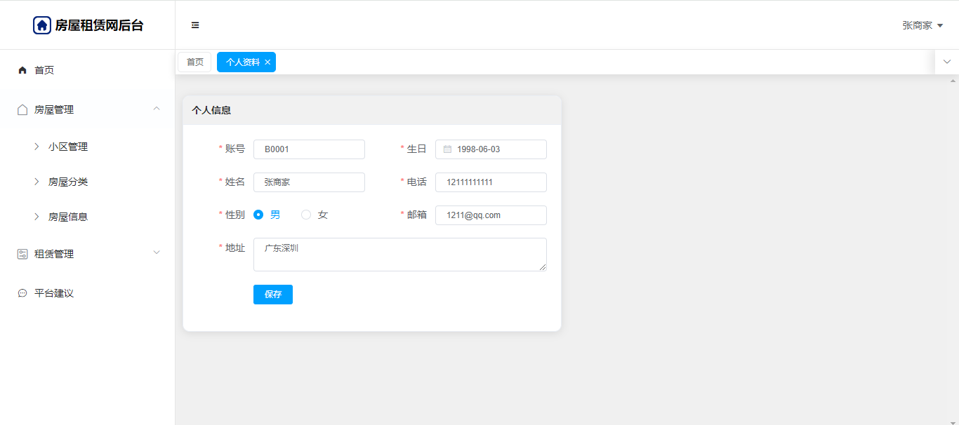Image resolution: width=959 pixels, height=425 pixels.
Task: Close the 个人资料 tab with X
Action: pos(267,62)
